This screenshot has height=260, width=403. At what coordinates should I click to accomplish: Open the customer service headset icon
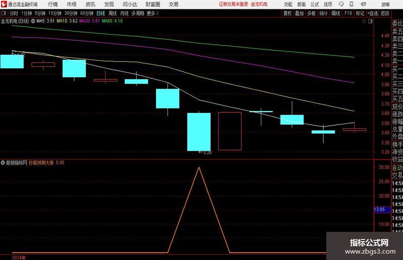[341, 4]
